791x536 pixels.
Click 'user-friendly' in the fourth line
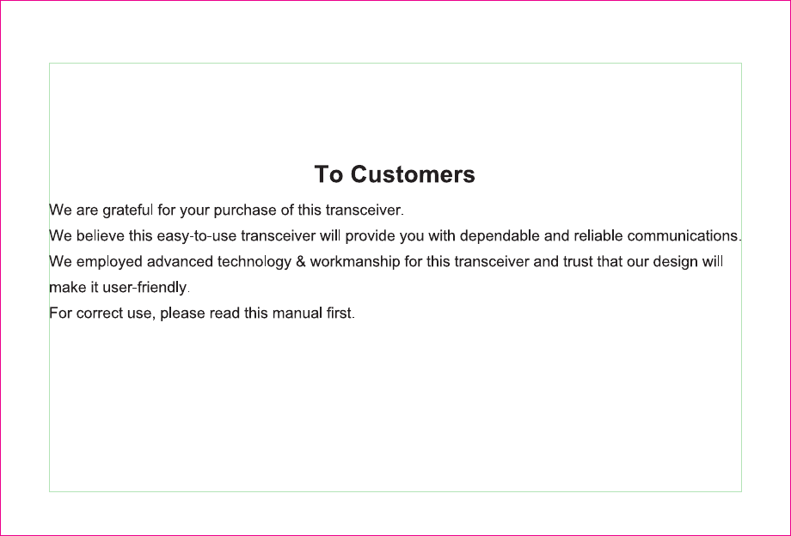point(144,287)
